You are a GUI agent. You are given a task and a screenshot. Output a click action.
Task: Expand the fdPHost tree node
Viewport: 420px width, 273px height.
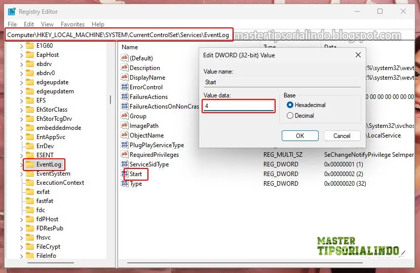point(21,219)
